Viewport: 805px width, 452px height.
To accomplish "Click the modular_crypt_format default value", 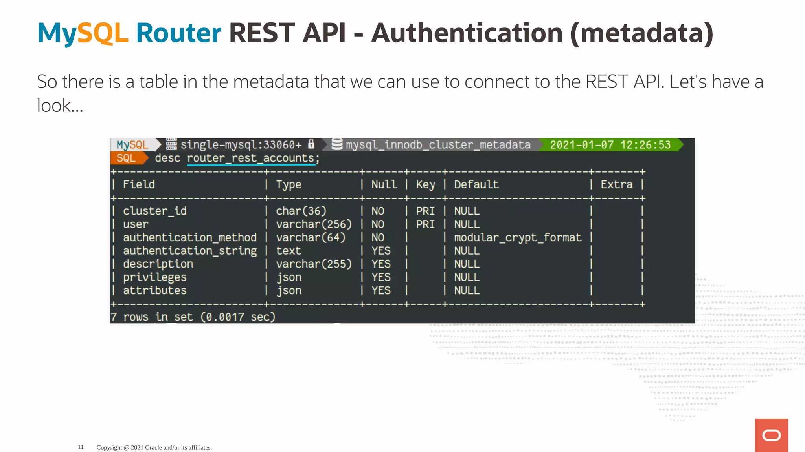I will tap(518, 238).
